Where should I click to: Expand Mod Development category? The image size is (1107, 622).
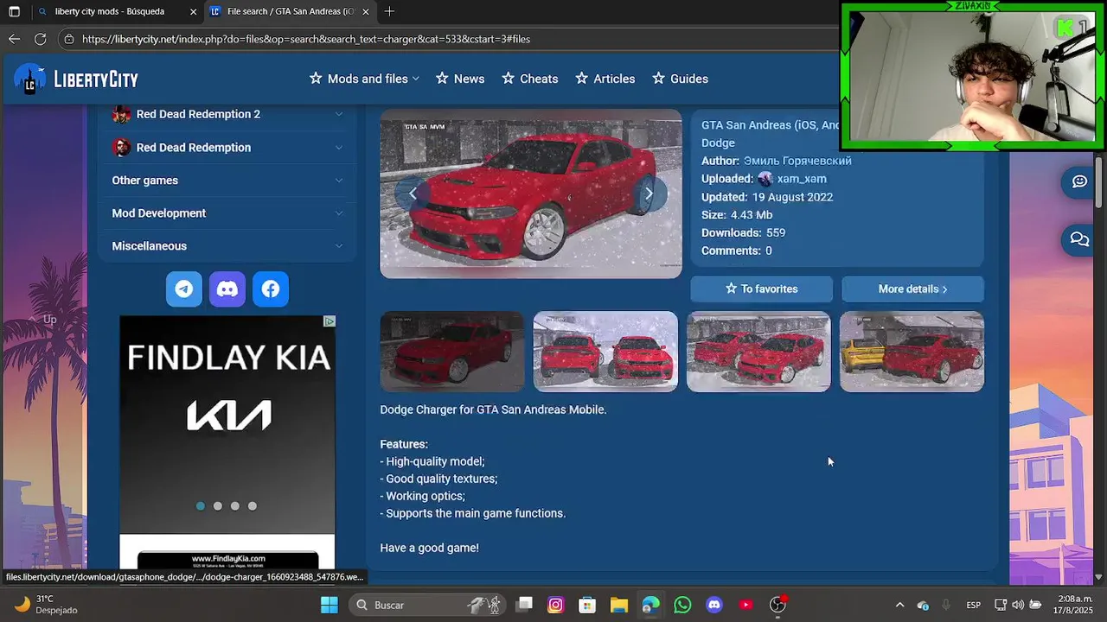coord(227,213)
